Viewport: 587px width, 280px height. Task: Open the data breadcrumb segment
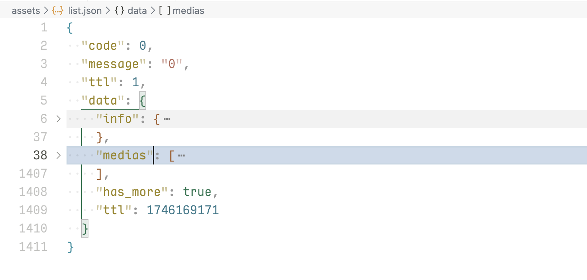pyautogui.click(x=137, y=11)
